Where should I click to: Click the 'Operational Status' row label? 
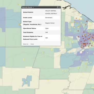pos(30,28)
